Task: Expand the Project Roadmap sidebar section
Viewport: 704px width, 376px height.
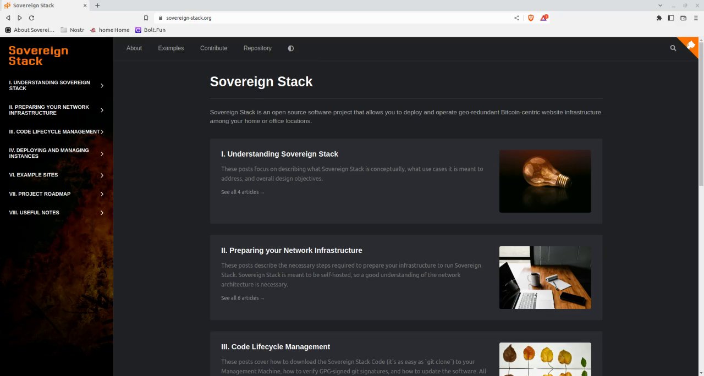Action: (x=102, y=194)
